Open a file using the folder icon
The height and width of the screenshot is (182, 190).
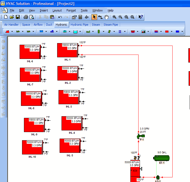pos(12,17)
